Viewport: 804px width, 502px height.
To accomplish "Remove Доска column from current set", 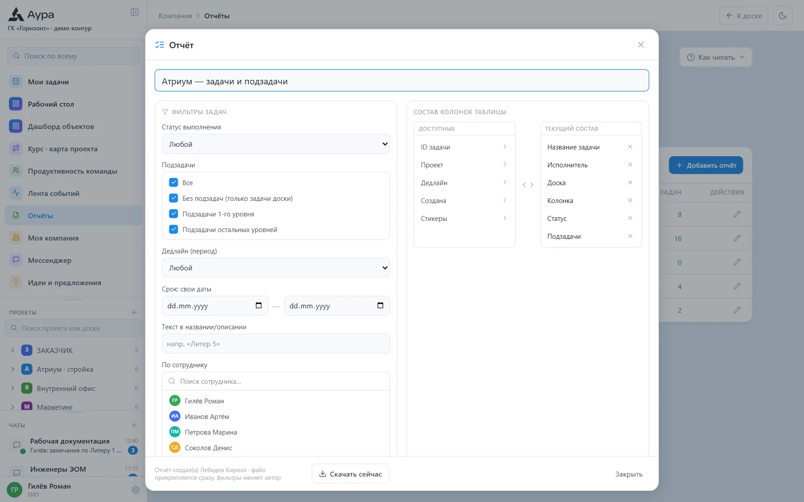I will click(630, 183).
